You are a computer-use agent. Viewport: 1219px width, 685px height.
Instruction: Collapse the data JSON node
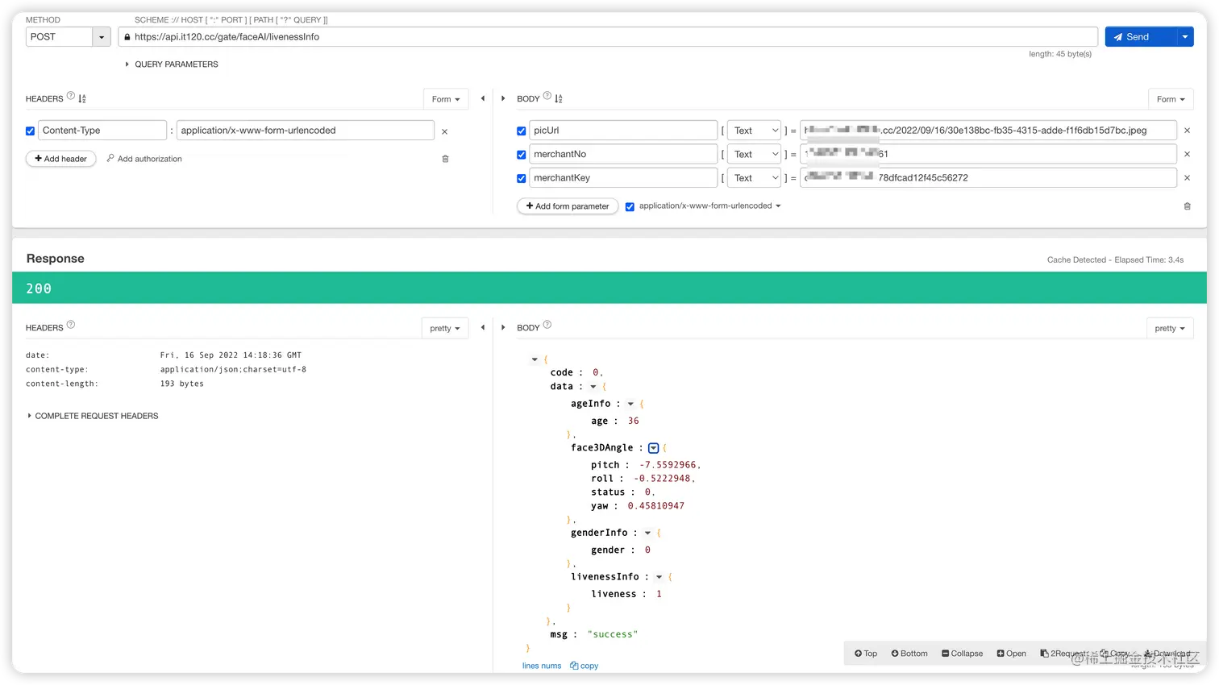coord(593,387)
